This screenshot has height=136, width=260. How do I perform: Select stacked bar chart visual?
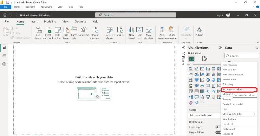[x=191, y=68]
